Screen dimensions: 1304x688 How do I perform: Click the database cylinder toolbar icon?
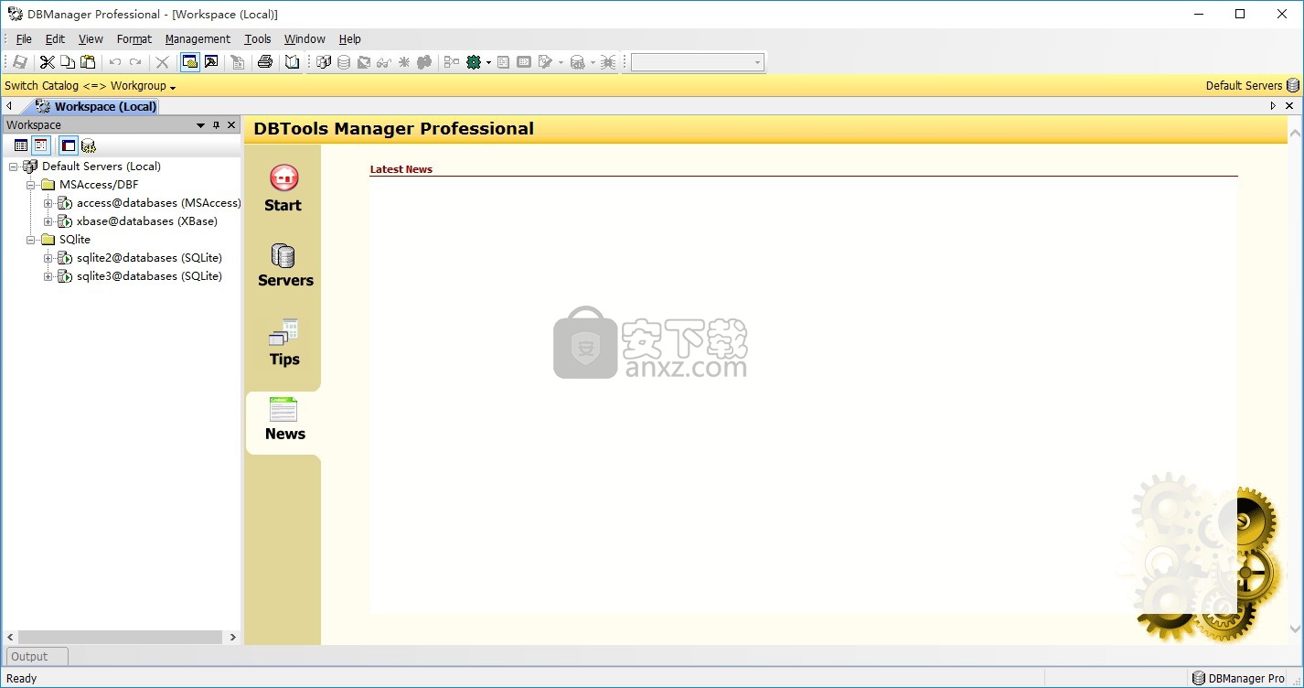[344, 62]
